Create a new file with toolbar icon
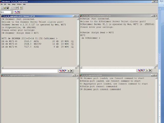164x123 pixels. [x=2, y=8]
